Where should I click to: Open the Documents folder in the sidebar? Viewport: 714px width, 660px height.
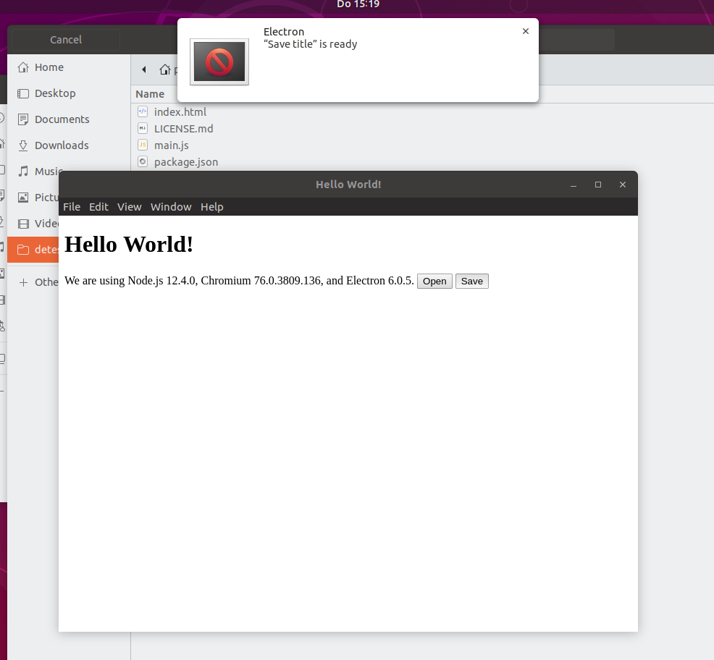tap(62, 119)
